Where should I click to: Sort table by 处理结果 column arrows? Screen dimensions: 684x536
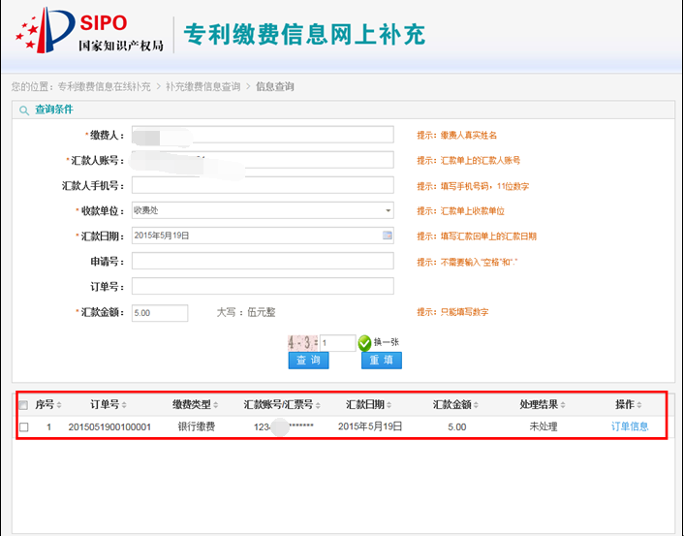(563, 405)
